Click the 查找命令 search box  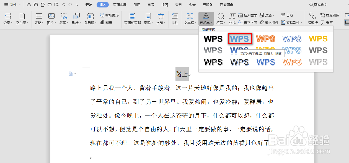click(x=318, y=5)
